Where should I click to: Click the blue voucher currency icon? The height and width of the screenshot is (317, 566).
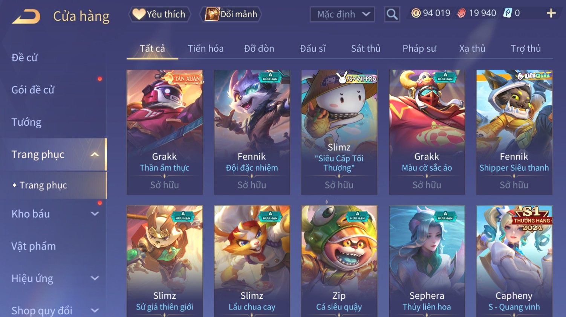click(x=508, y=13)
